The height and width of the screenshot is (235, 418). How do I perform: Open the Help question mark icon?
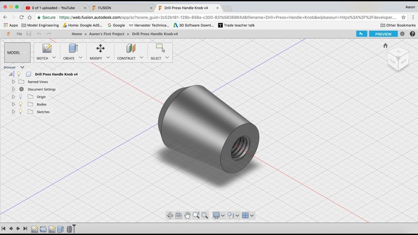(x=412, y=34)
